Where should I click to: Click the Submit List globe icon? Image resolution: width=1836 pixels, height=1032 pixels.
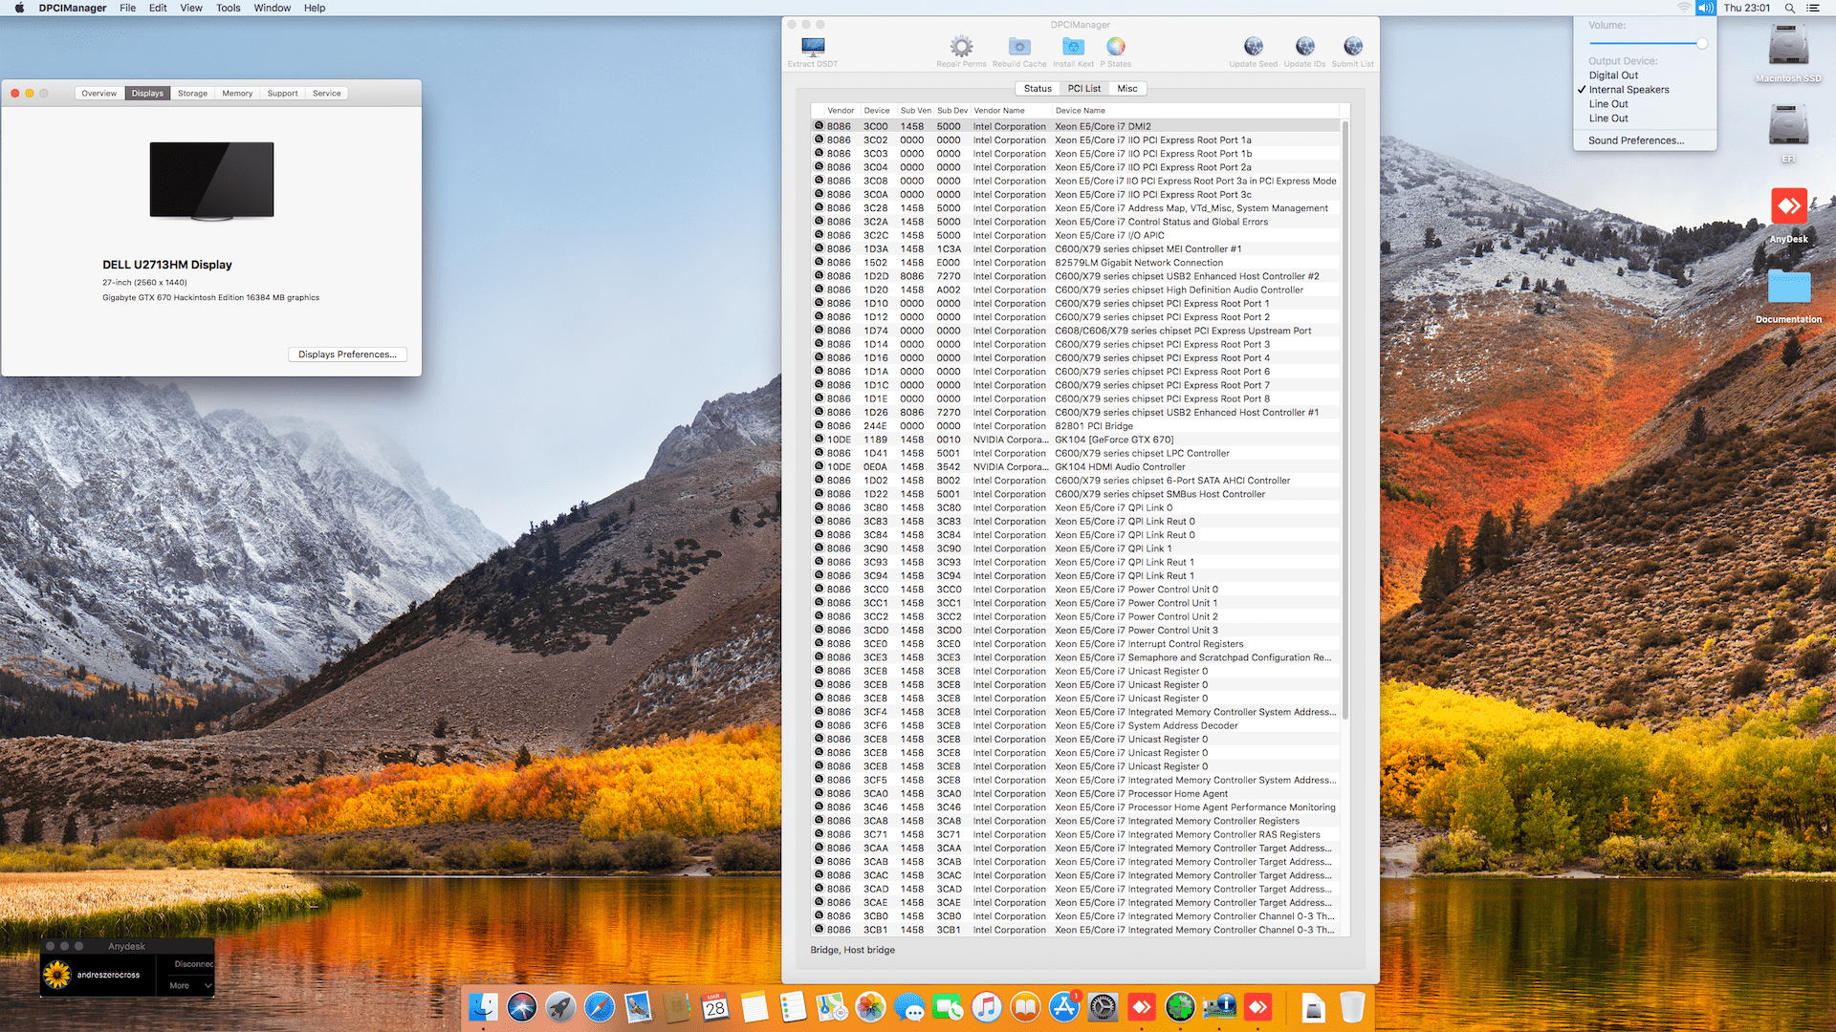(x=1352, y=46)
